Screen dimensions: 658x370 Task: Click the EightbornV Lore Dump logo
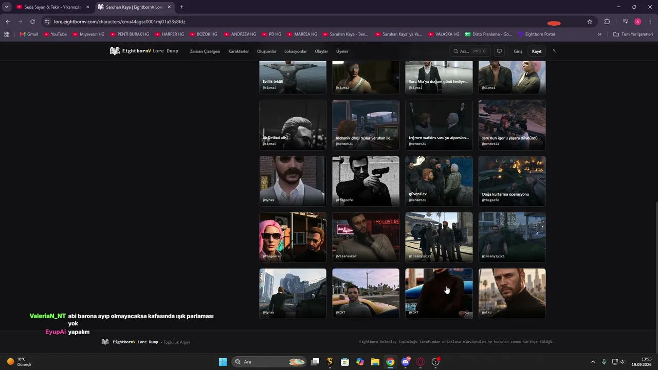point(144,51)
